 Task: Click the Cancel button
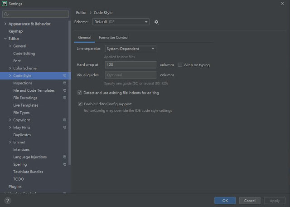coord(250,201)
